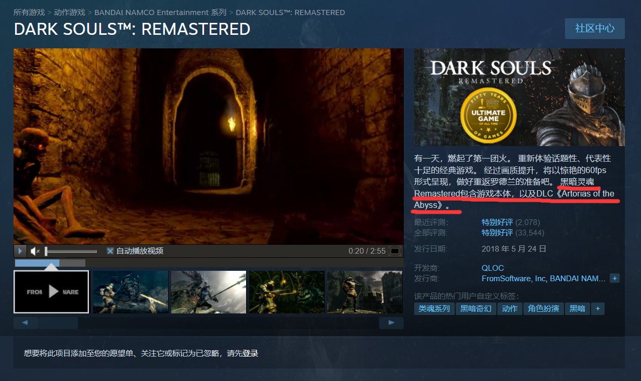Select the third screenshot thumbnail
Viewport: 641px width, 381px height.
click(x=209, y=292)
